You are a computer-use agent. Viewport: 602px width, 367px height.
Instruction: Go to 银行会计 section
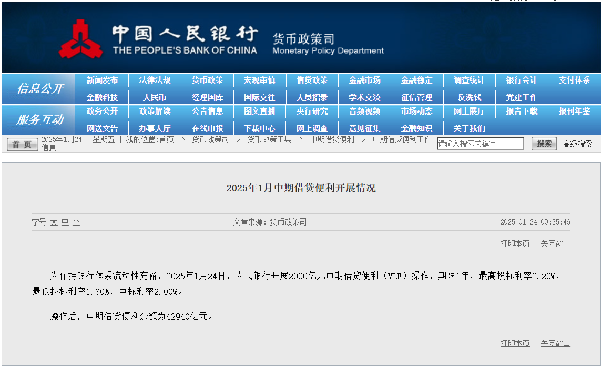(x=522, y=80)
